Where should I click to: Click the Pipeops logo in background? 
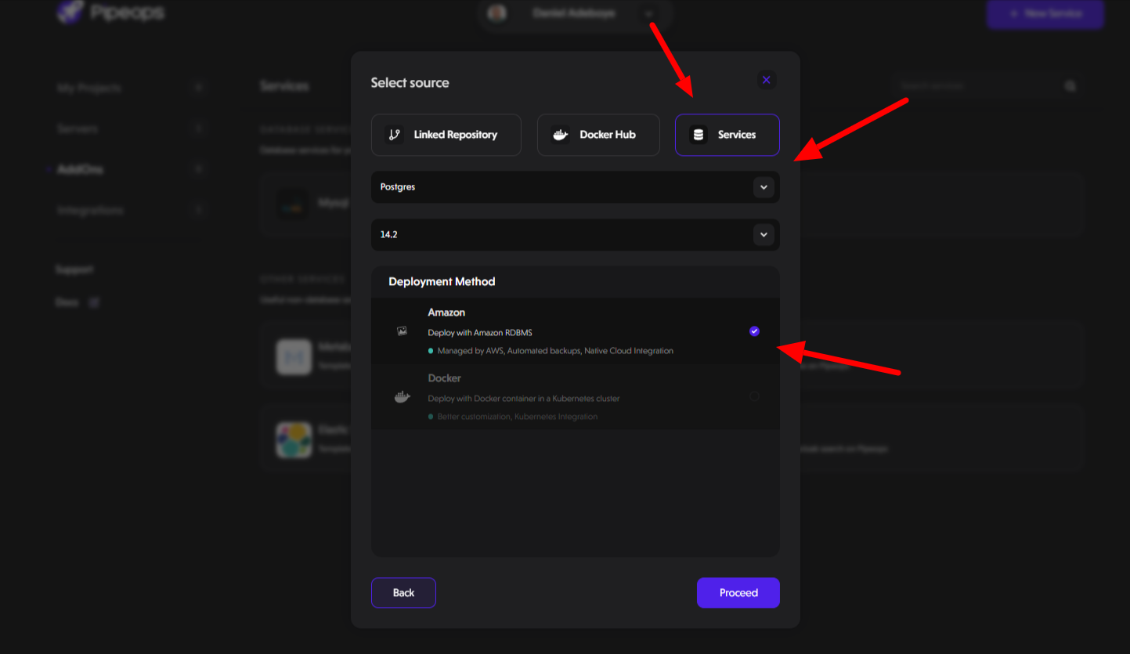click(110, 13)
